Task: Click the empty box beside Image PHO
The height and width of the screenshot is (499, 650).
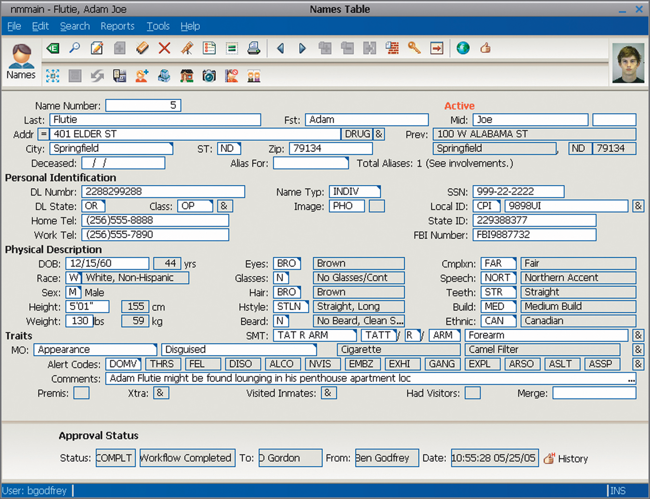Action: [377, 206]
